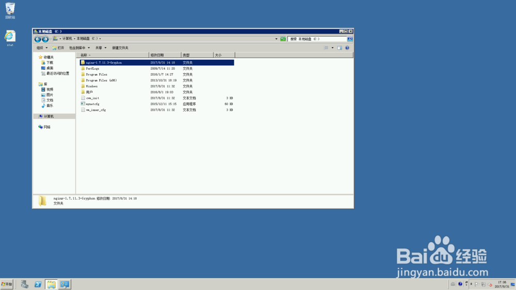Click the network tray icon

click(483, 284)
